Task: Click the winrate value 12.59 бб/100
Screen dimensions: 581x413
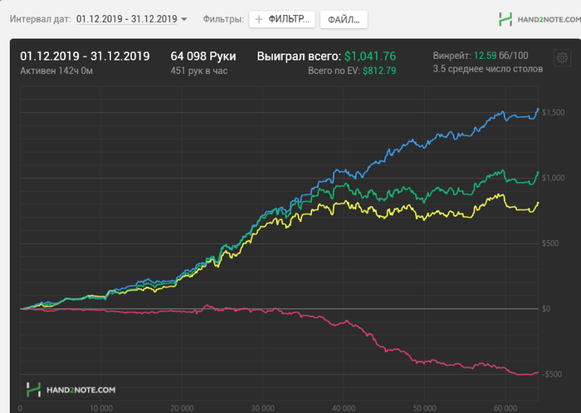Action: (501, 56)
